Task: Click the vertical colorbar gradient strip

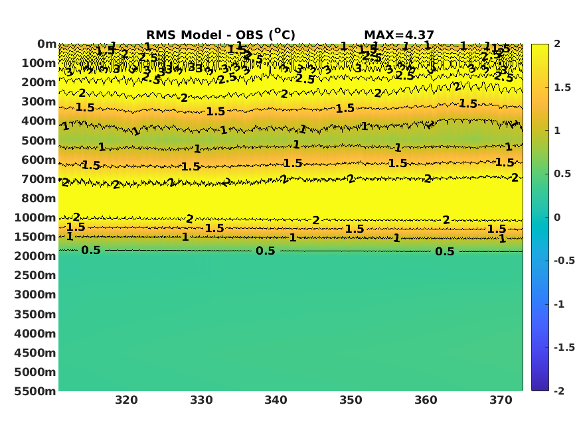Action: (x=540, y=217)
